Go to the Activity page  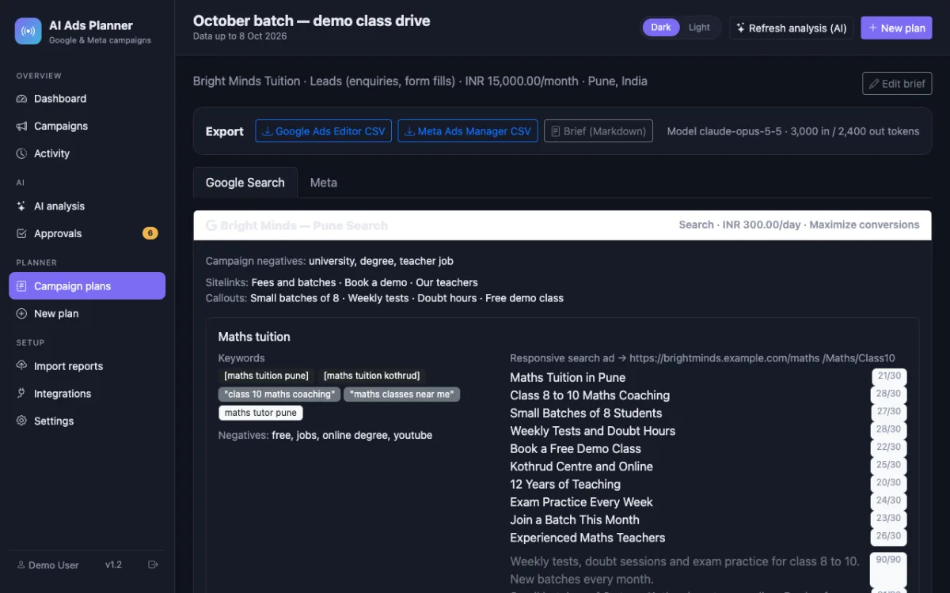(x=87, y=153)
